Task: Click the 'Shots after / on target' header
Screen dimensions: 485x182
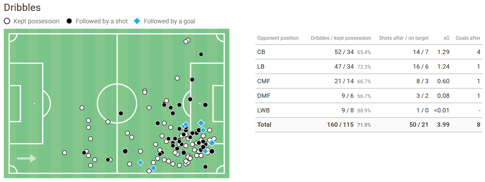Action: coord(404,38)
